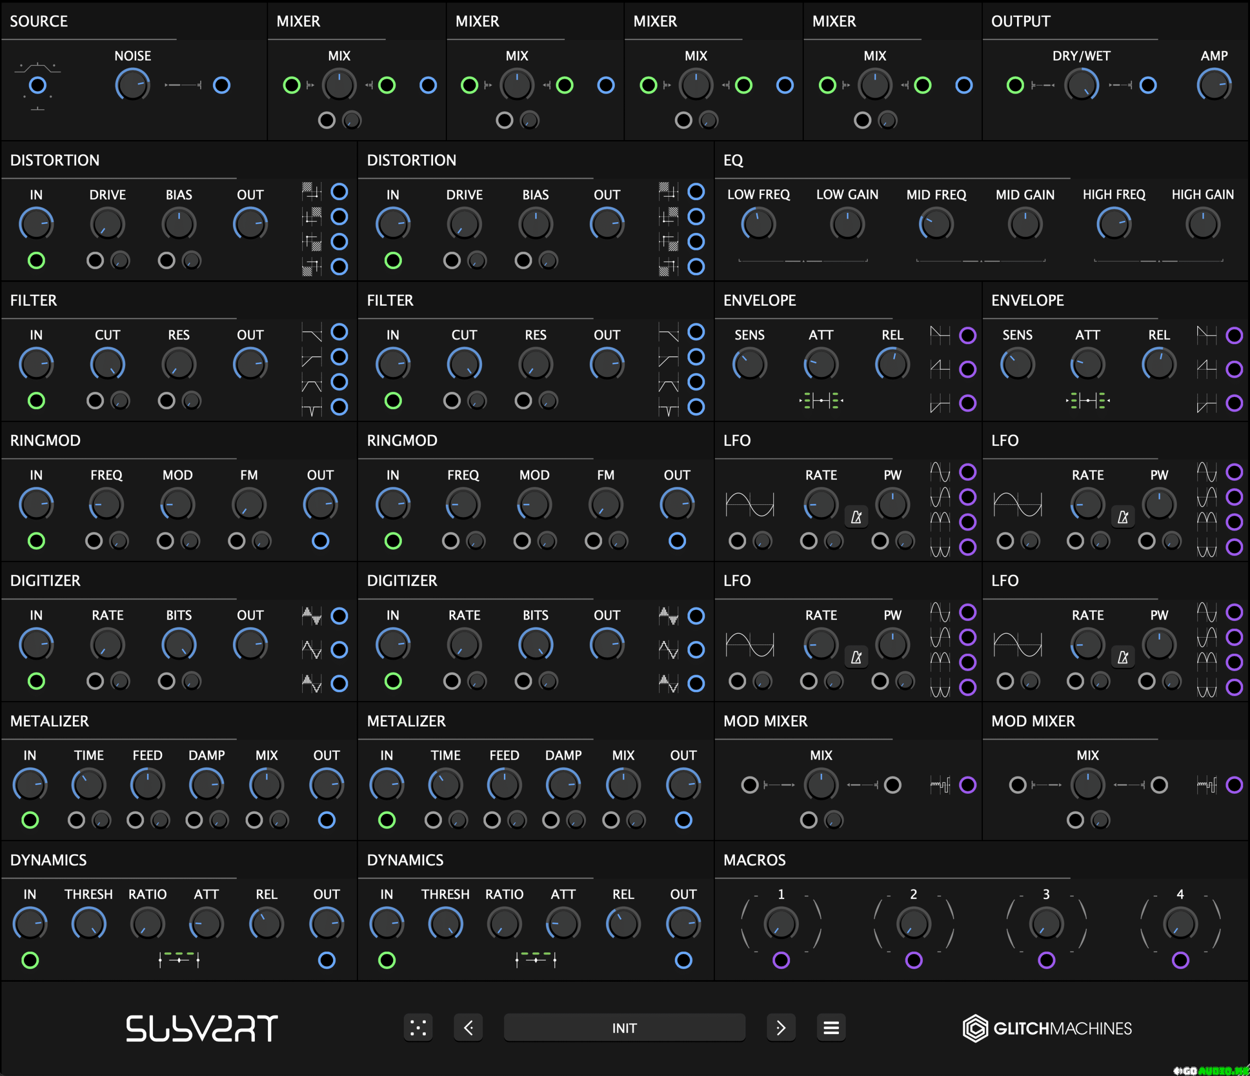Click the Output module green input jack
The height and width of the screenshot is (1076, 1250).
click(x=1015, y=85)
